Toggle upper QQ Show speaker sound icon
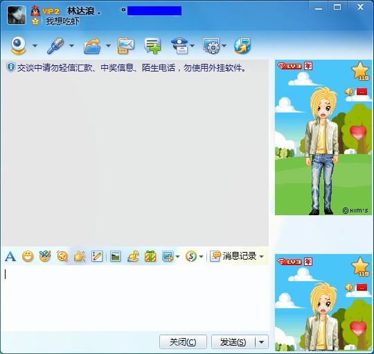The image size is (374, 354). coord(349,92)
